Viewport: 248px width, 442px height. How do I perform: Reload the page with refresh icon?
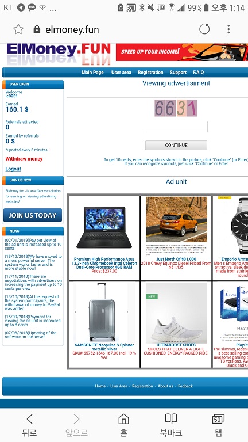[204, 29]
